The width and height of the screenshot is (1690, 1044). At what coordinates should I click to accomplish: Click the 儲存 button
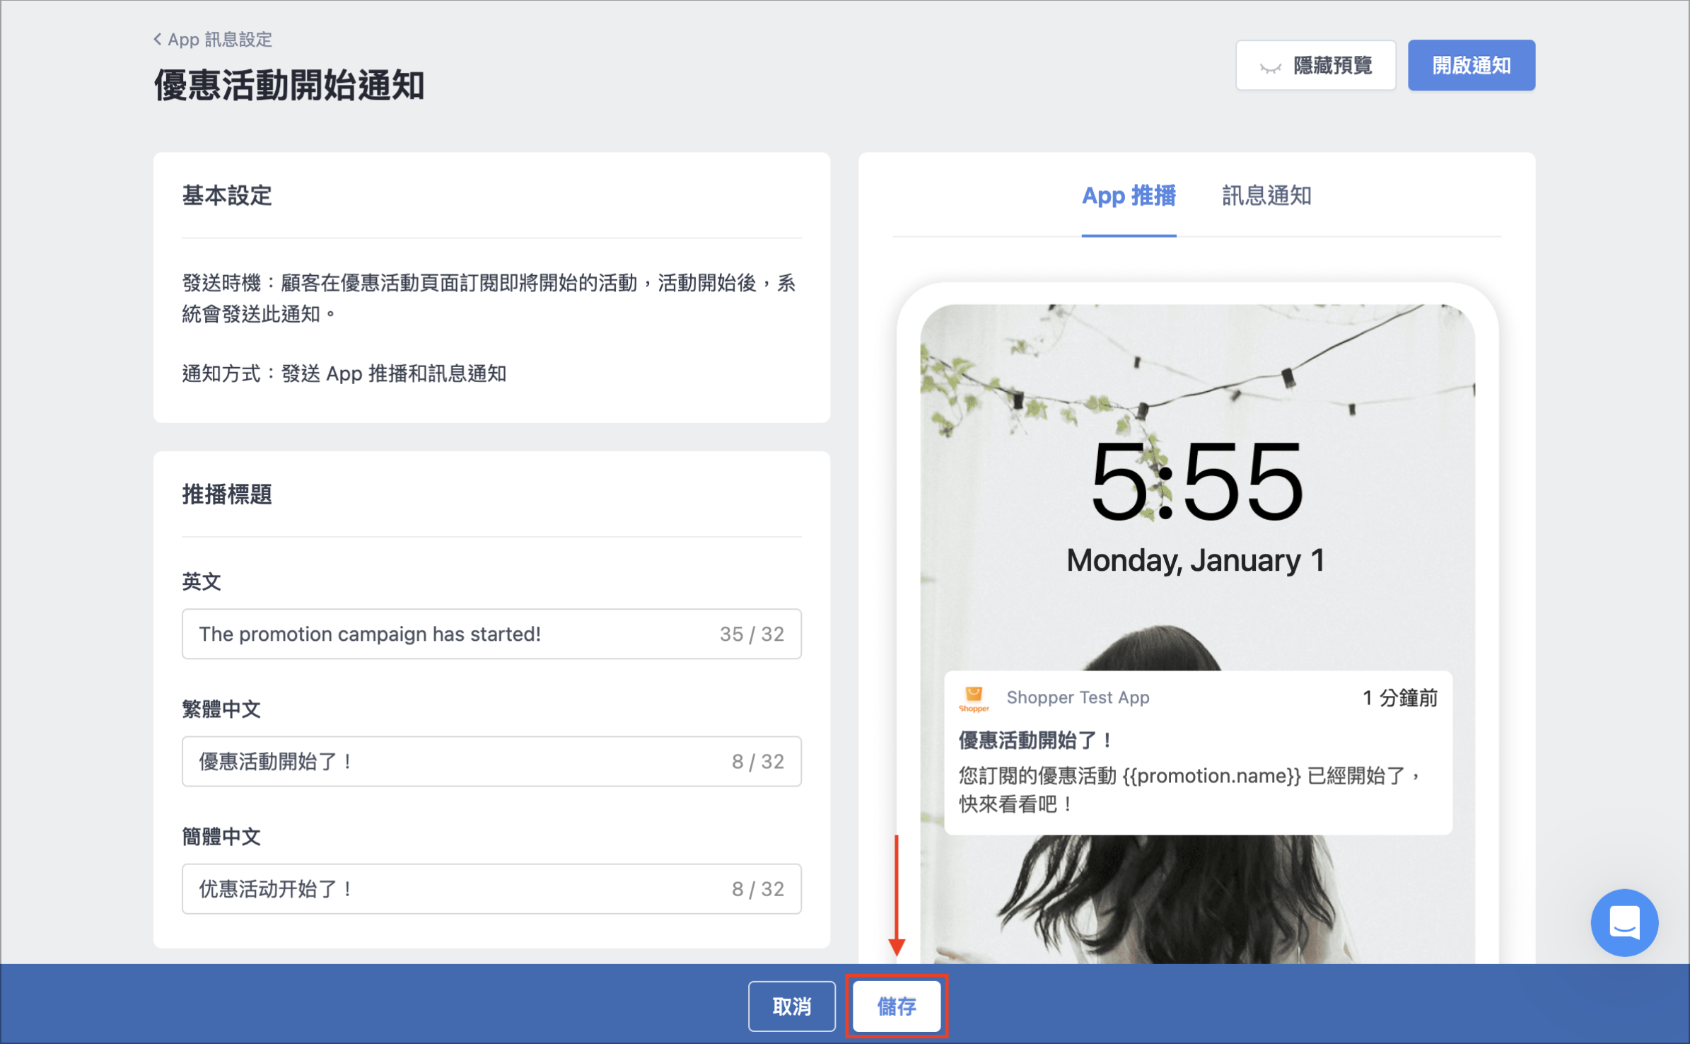897,1006
